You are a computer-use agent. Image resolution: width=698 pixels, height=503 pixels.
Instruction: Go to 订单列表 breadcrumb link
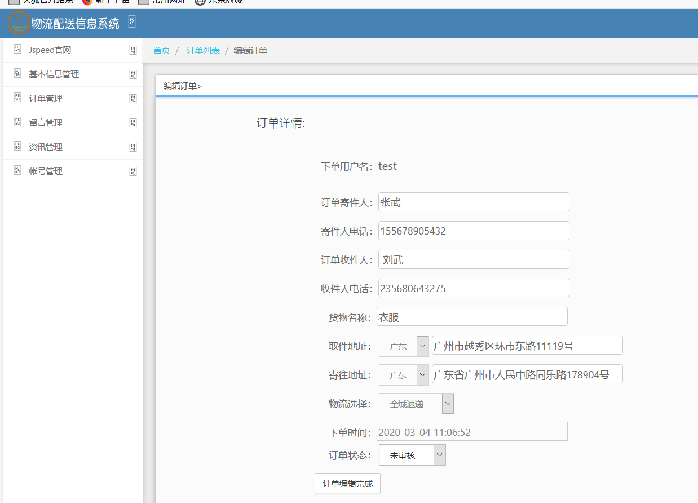203,51
